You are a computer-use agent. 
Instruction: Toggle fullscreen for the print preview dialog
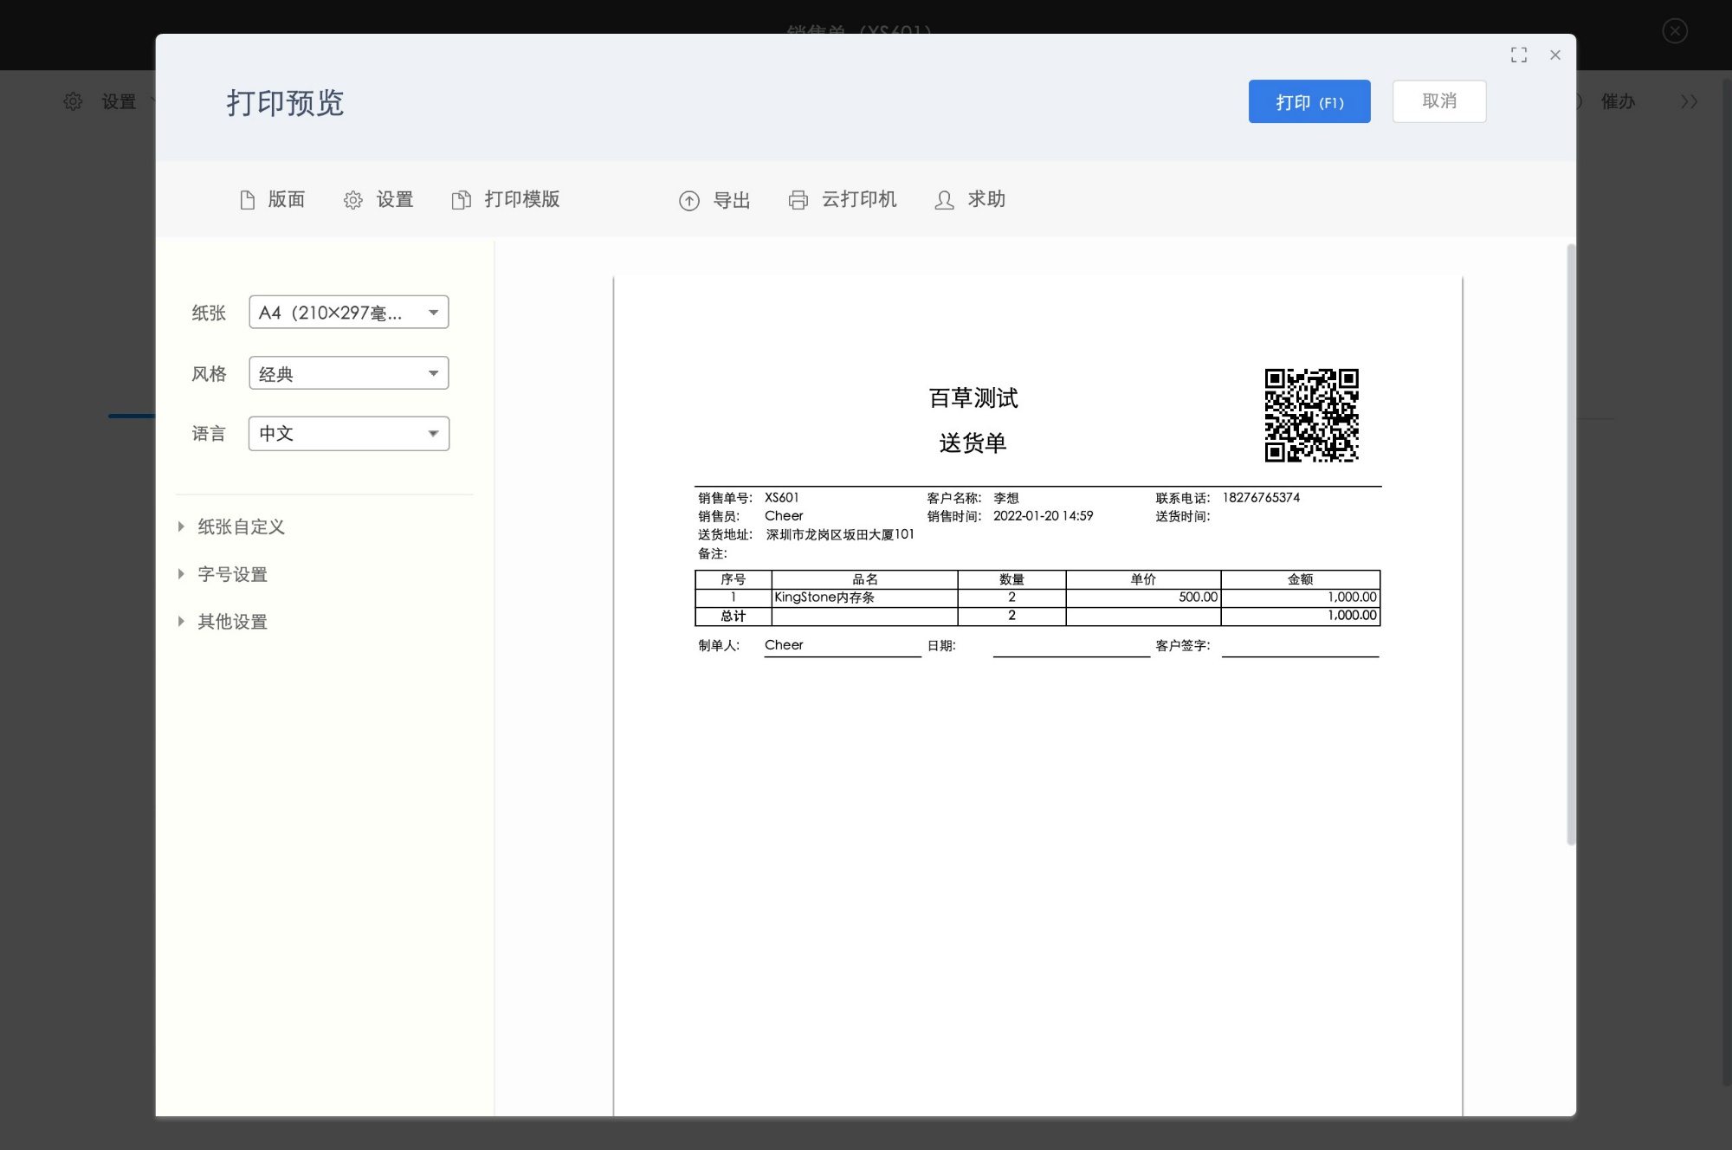(1519, 55)
